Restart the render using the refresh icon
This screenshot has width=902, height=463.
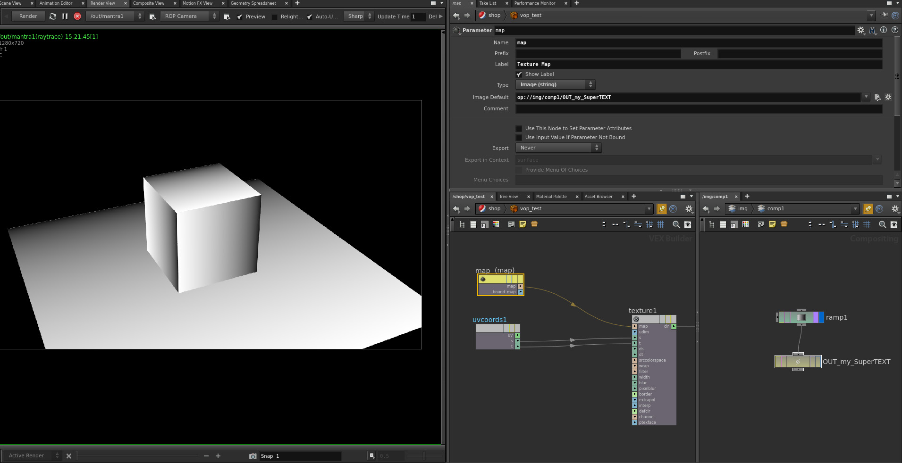(53, 16)
